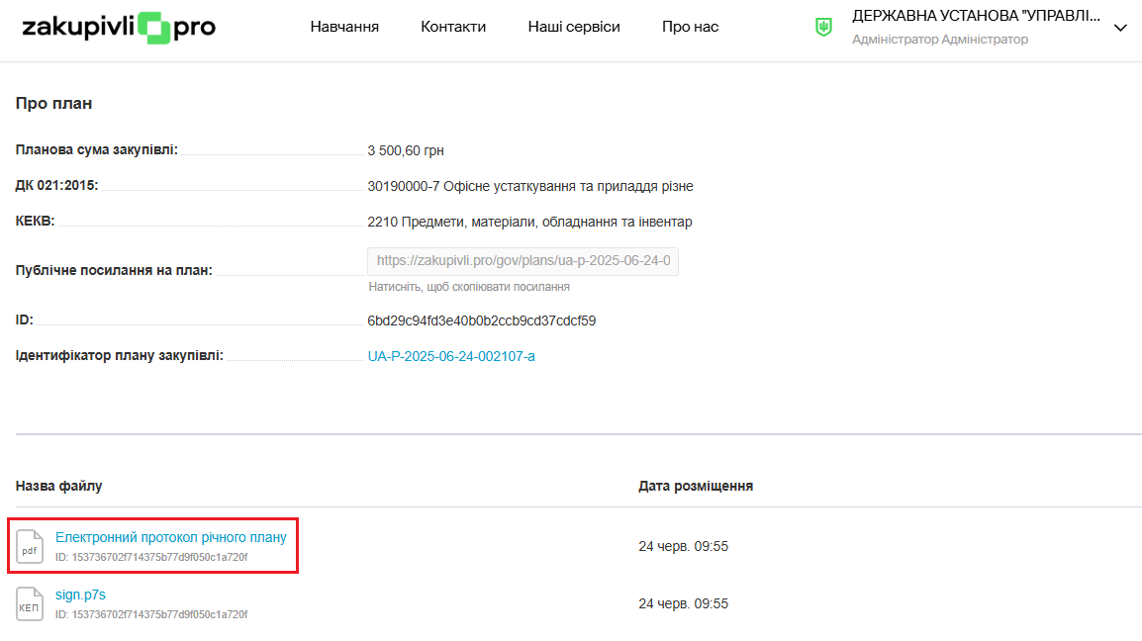Click the КЕП signature file icon
The width and height of the screenshot is (1142, 641).
point(30,603)
